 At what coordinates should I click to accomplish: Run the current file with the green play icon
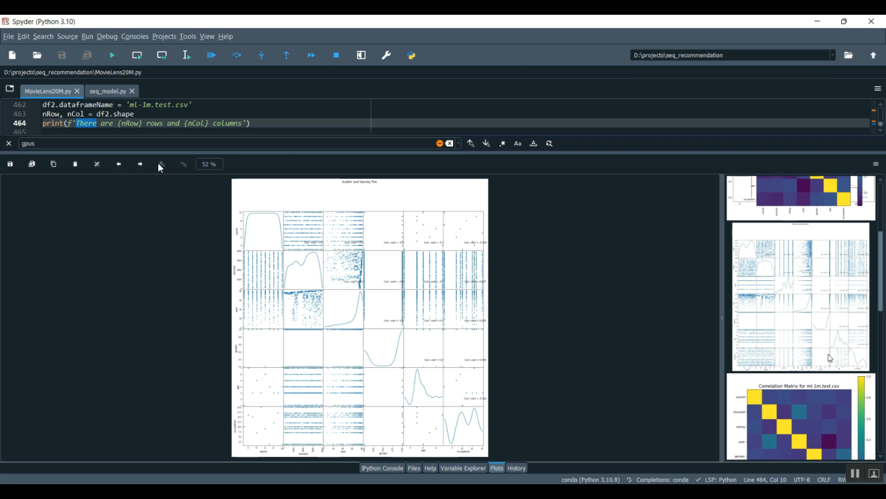[112, 56]
